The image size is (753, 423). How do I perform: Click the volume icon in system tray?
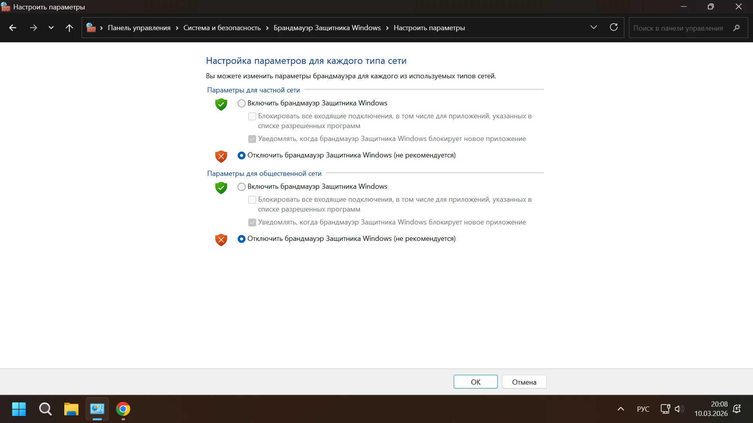tap(679, 409)
